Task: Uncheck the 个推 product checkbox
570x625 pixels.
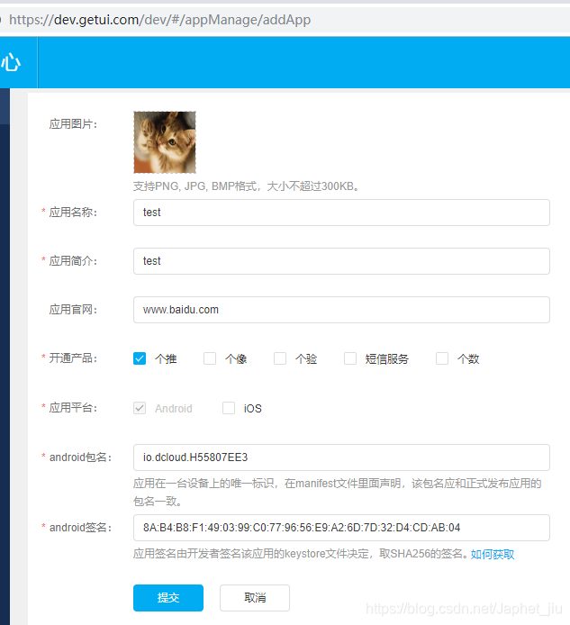Action: click(140, 358)
